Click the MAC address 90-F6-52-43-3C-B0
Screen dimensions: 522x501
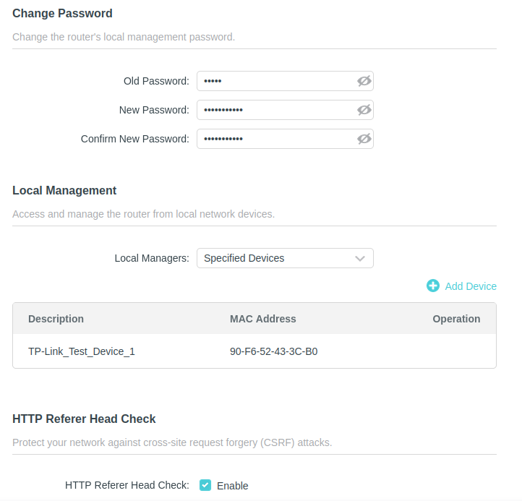(273, 352)
